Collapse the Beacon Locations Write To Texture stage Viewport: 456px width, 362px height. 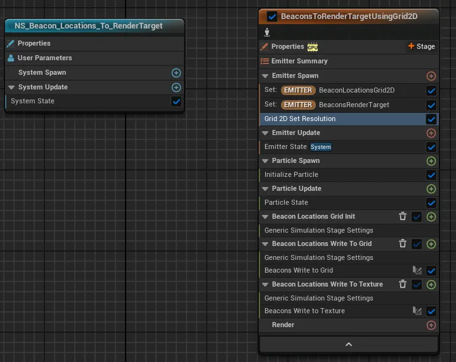[x=265, y=285]
